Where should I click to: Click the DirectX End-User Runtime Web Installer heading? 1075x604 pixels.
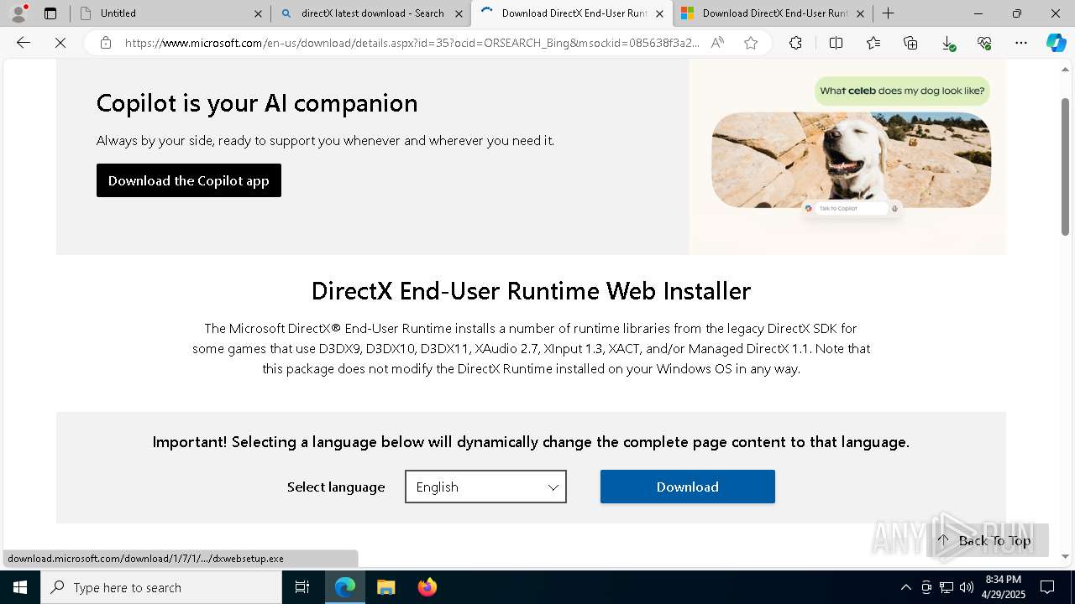pos(531,291)
